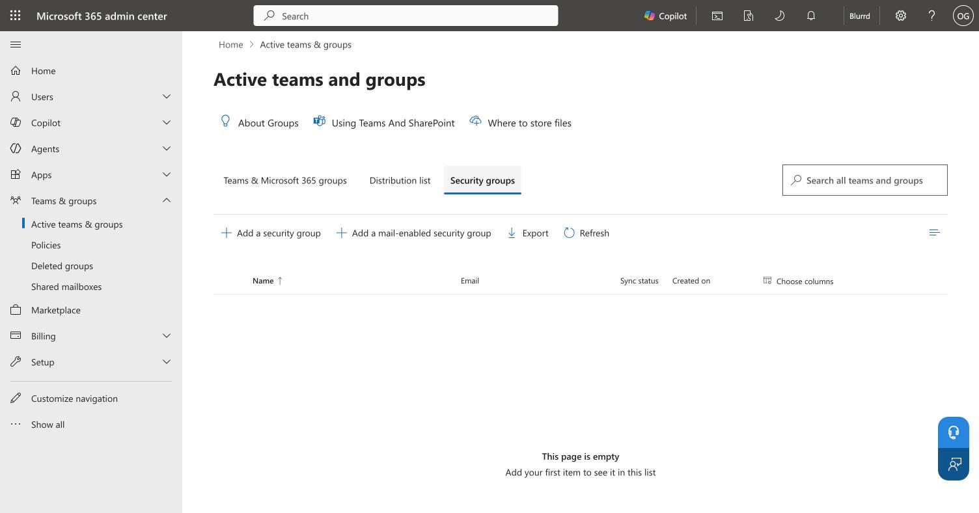Open the app launcher waffle icon
This screenshot has width=979, height=513.
coord(16,16)
